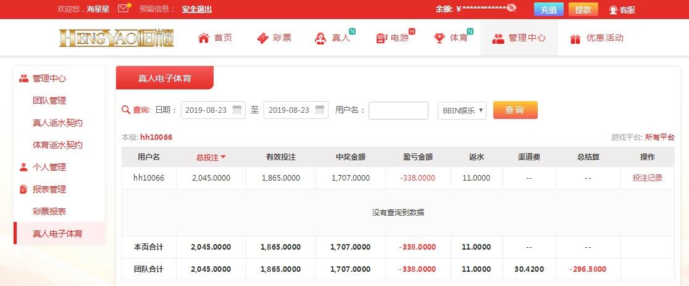689x286 pixels.
Task: Click the 返水 column header
Action: [477, 157]
